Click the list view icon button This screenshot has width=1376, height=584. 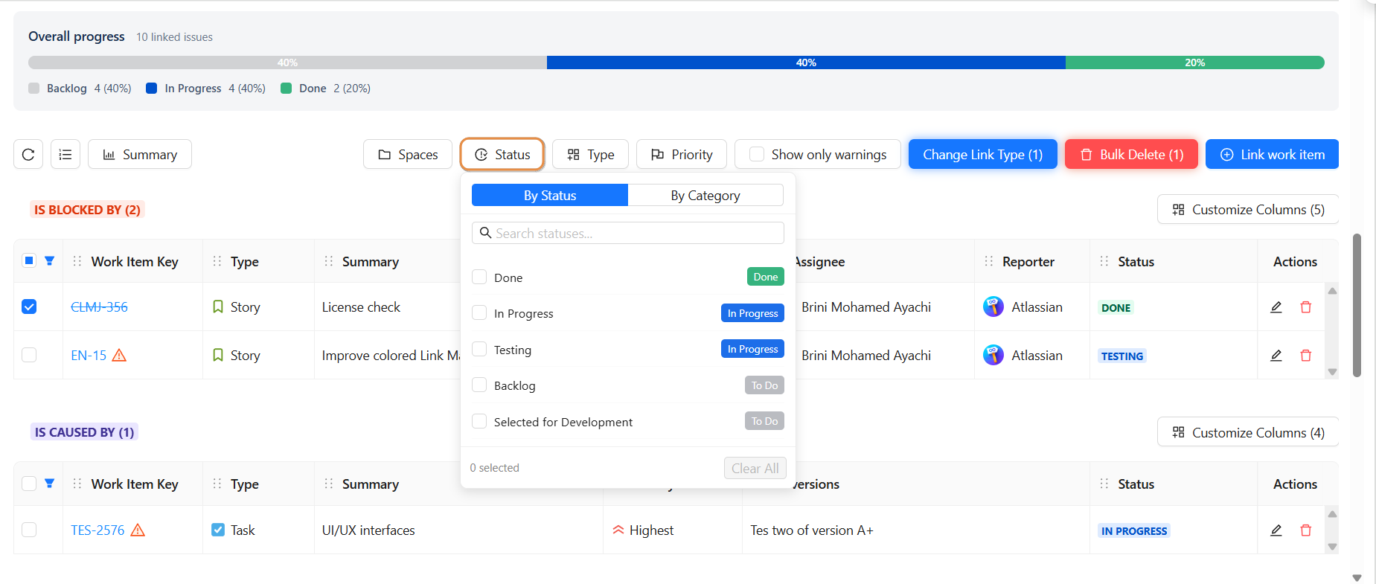tap(65, 155)
